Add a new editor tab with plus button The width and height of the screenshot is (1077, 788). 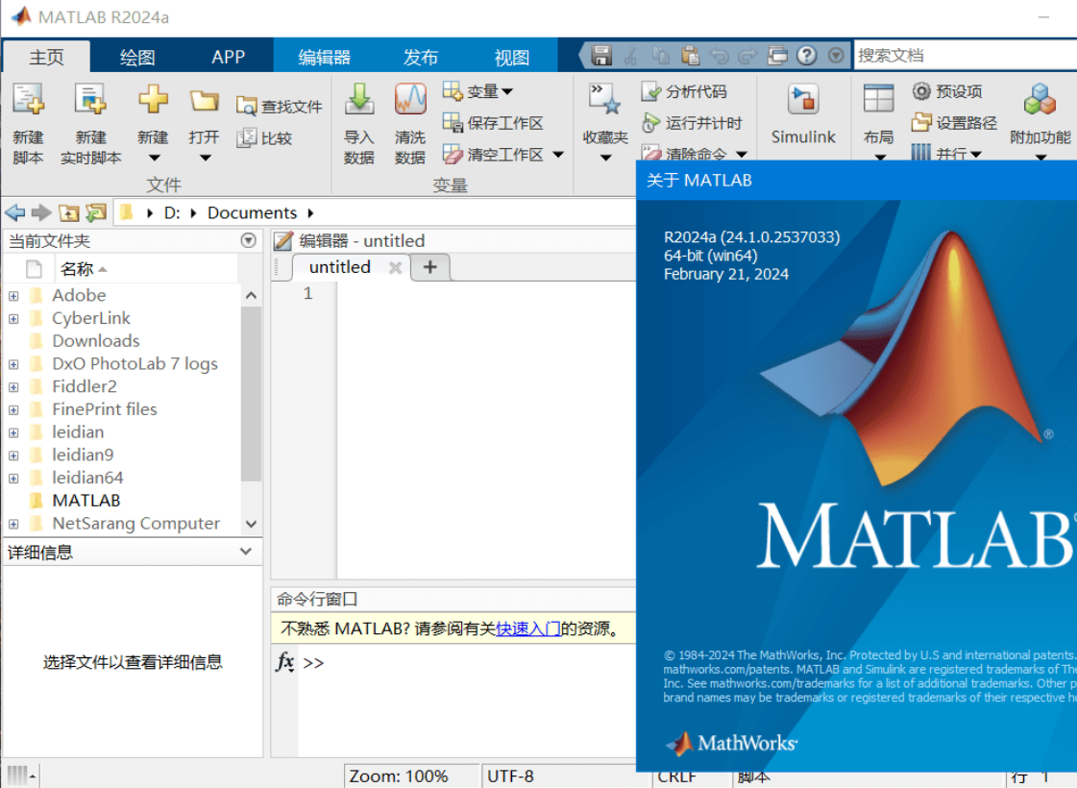pos(430,267)
